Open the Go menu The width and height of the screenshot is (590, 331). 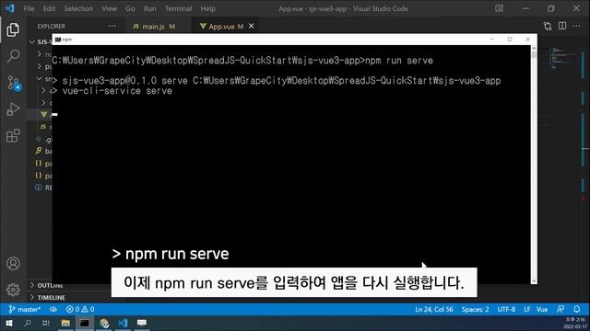tap(130, 8)
